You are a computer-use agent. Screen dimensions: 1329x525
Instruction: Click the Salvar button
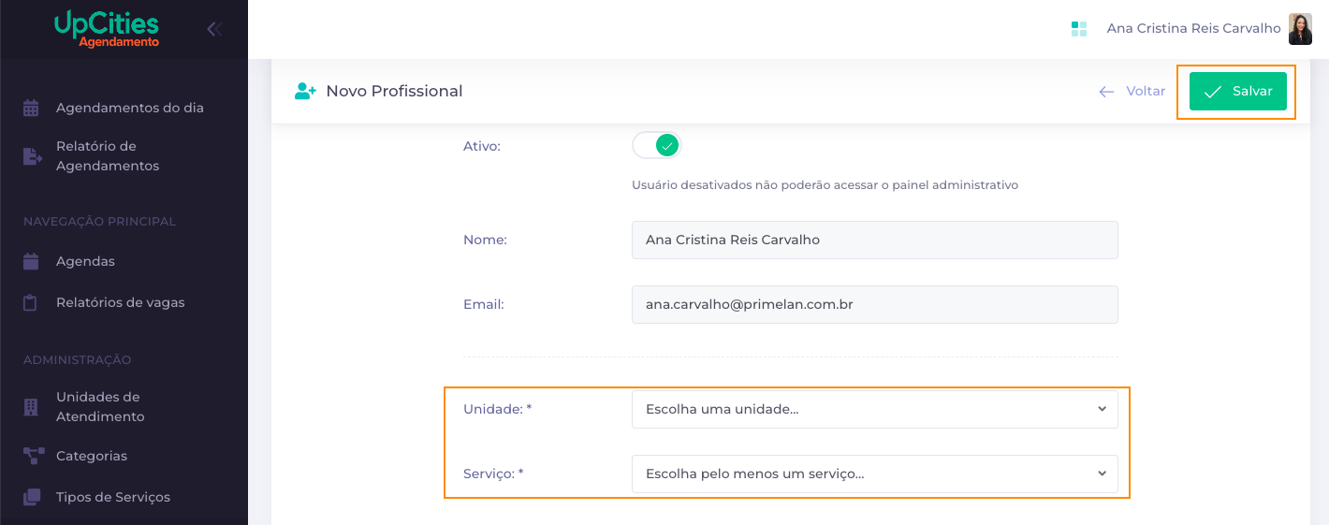pyautogui.click(x=1237, y=92)
